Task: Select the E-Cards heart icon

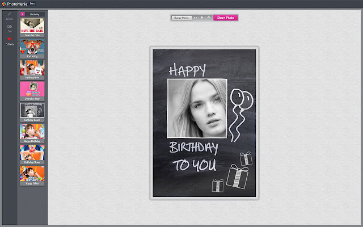Action: pyautogui.click(x=9, y=40)
